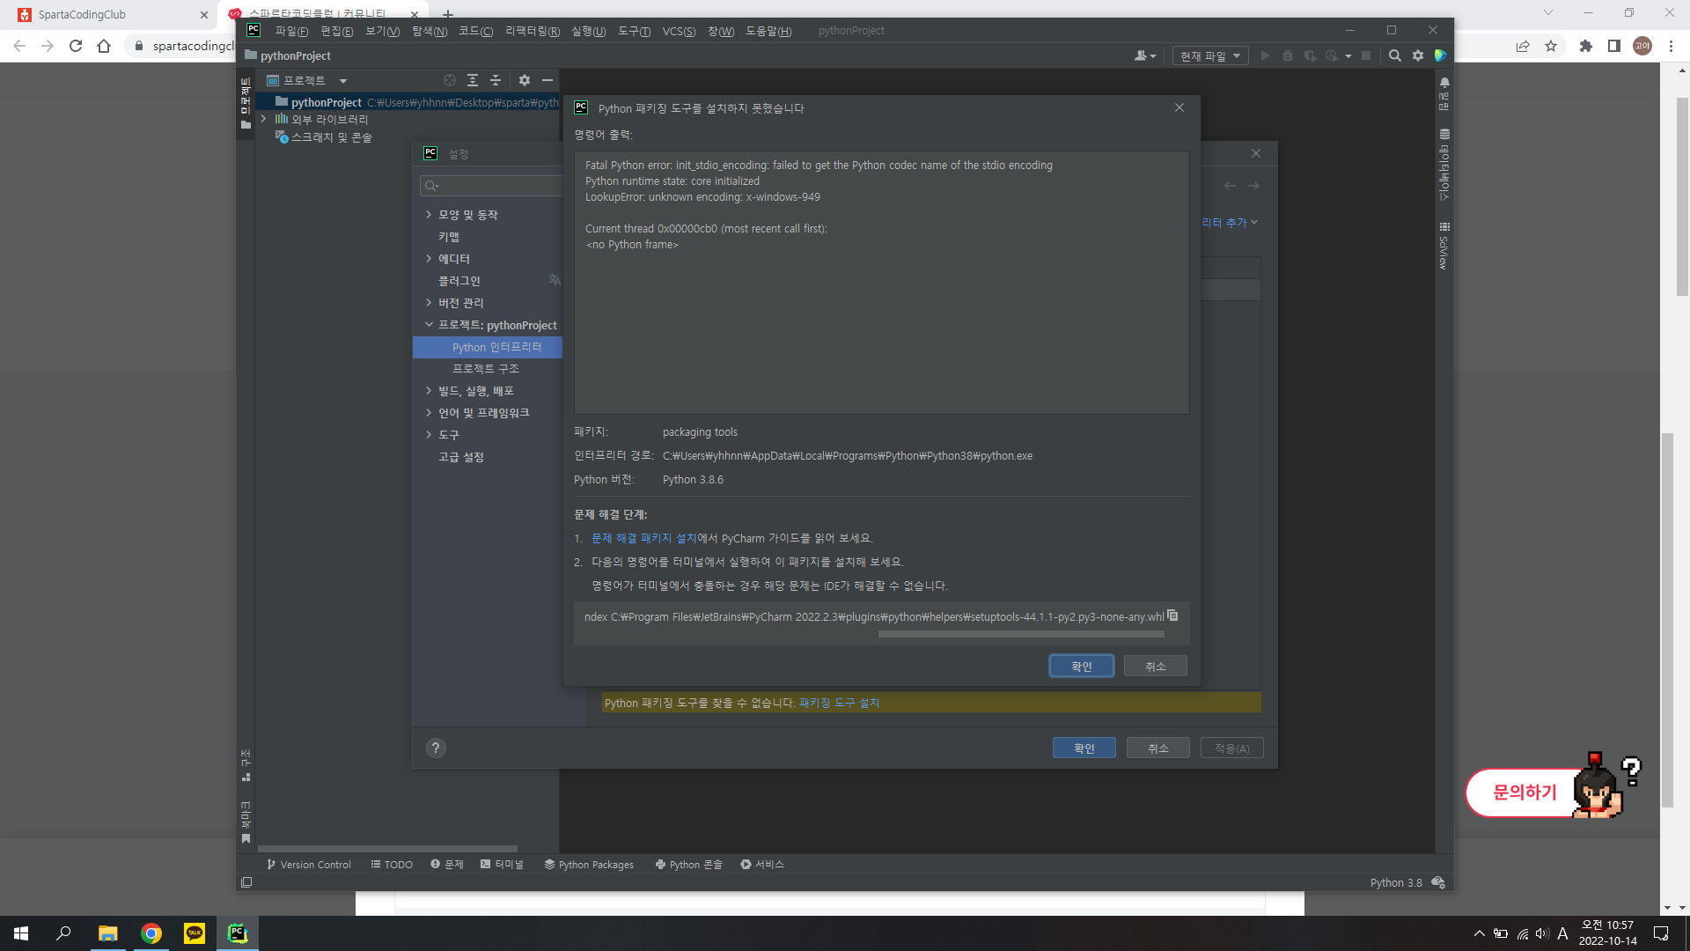Open Chrome extensions puzzle icon
The height and width of the screenshot is (951, 1690).
(x=1586, y=46)
